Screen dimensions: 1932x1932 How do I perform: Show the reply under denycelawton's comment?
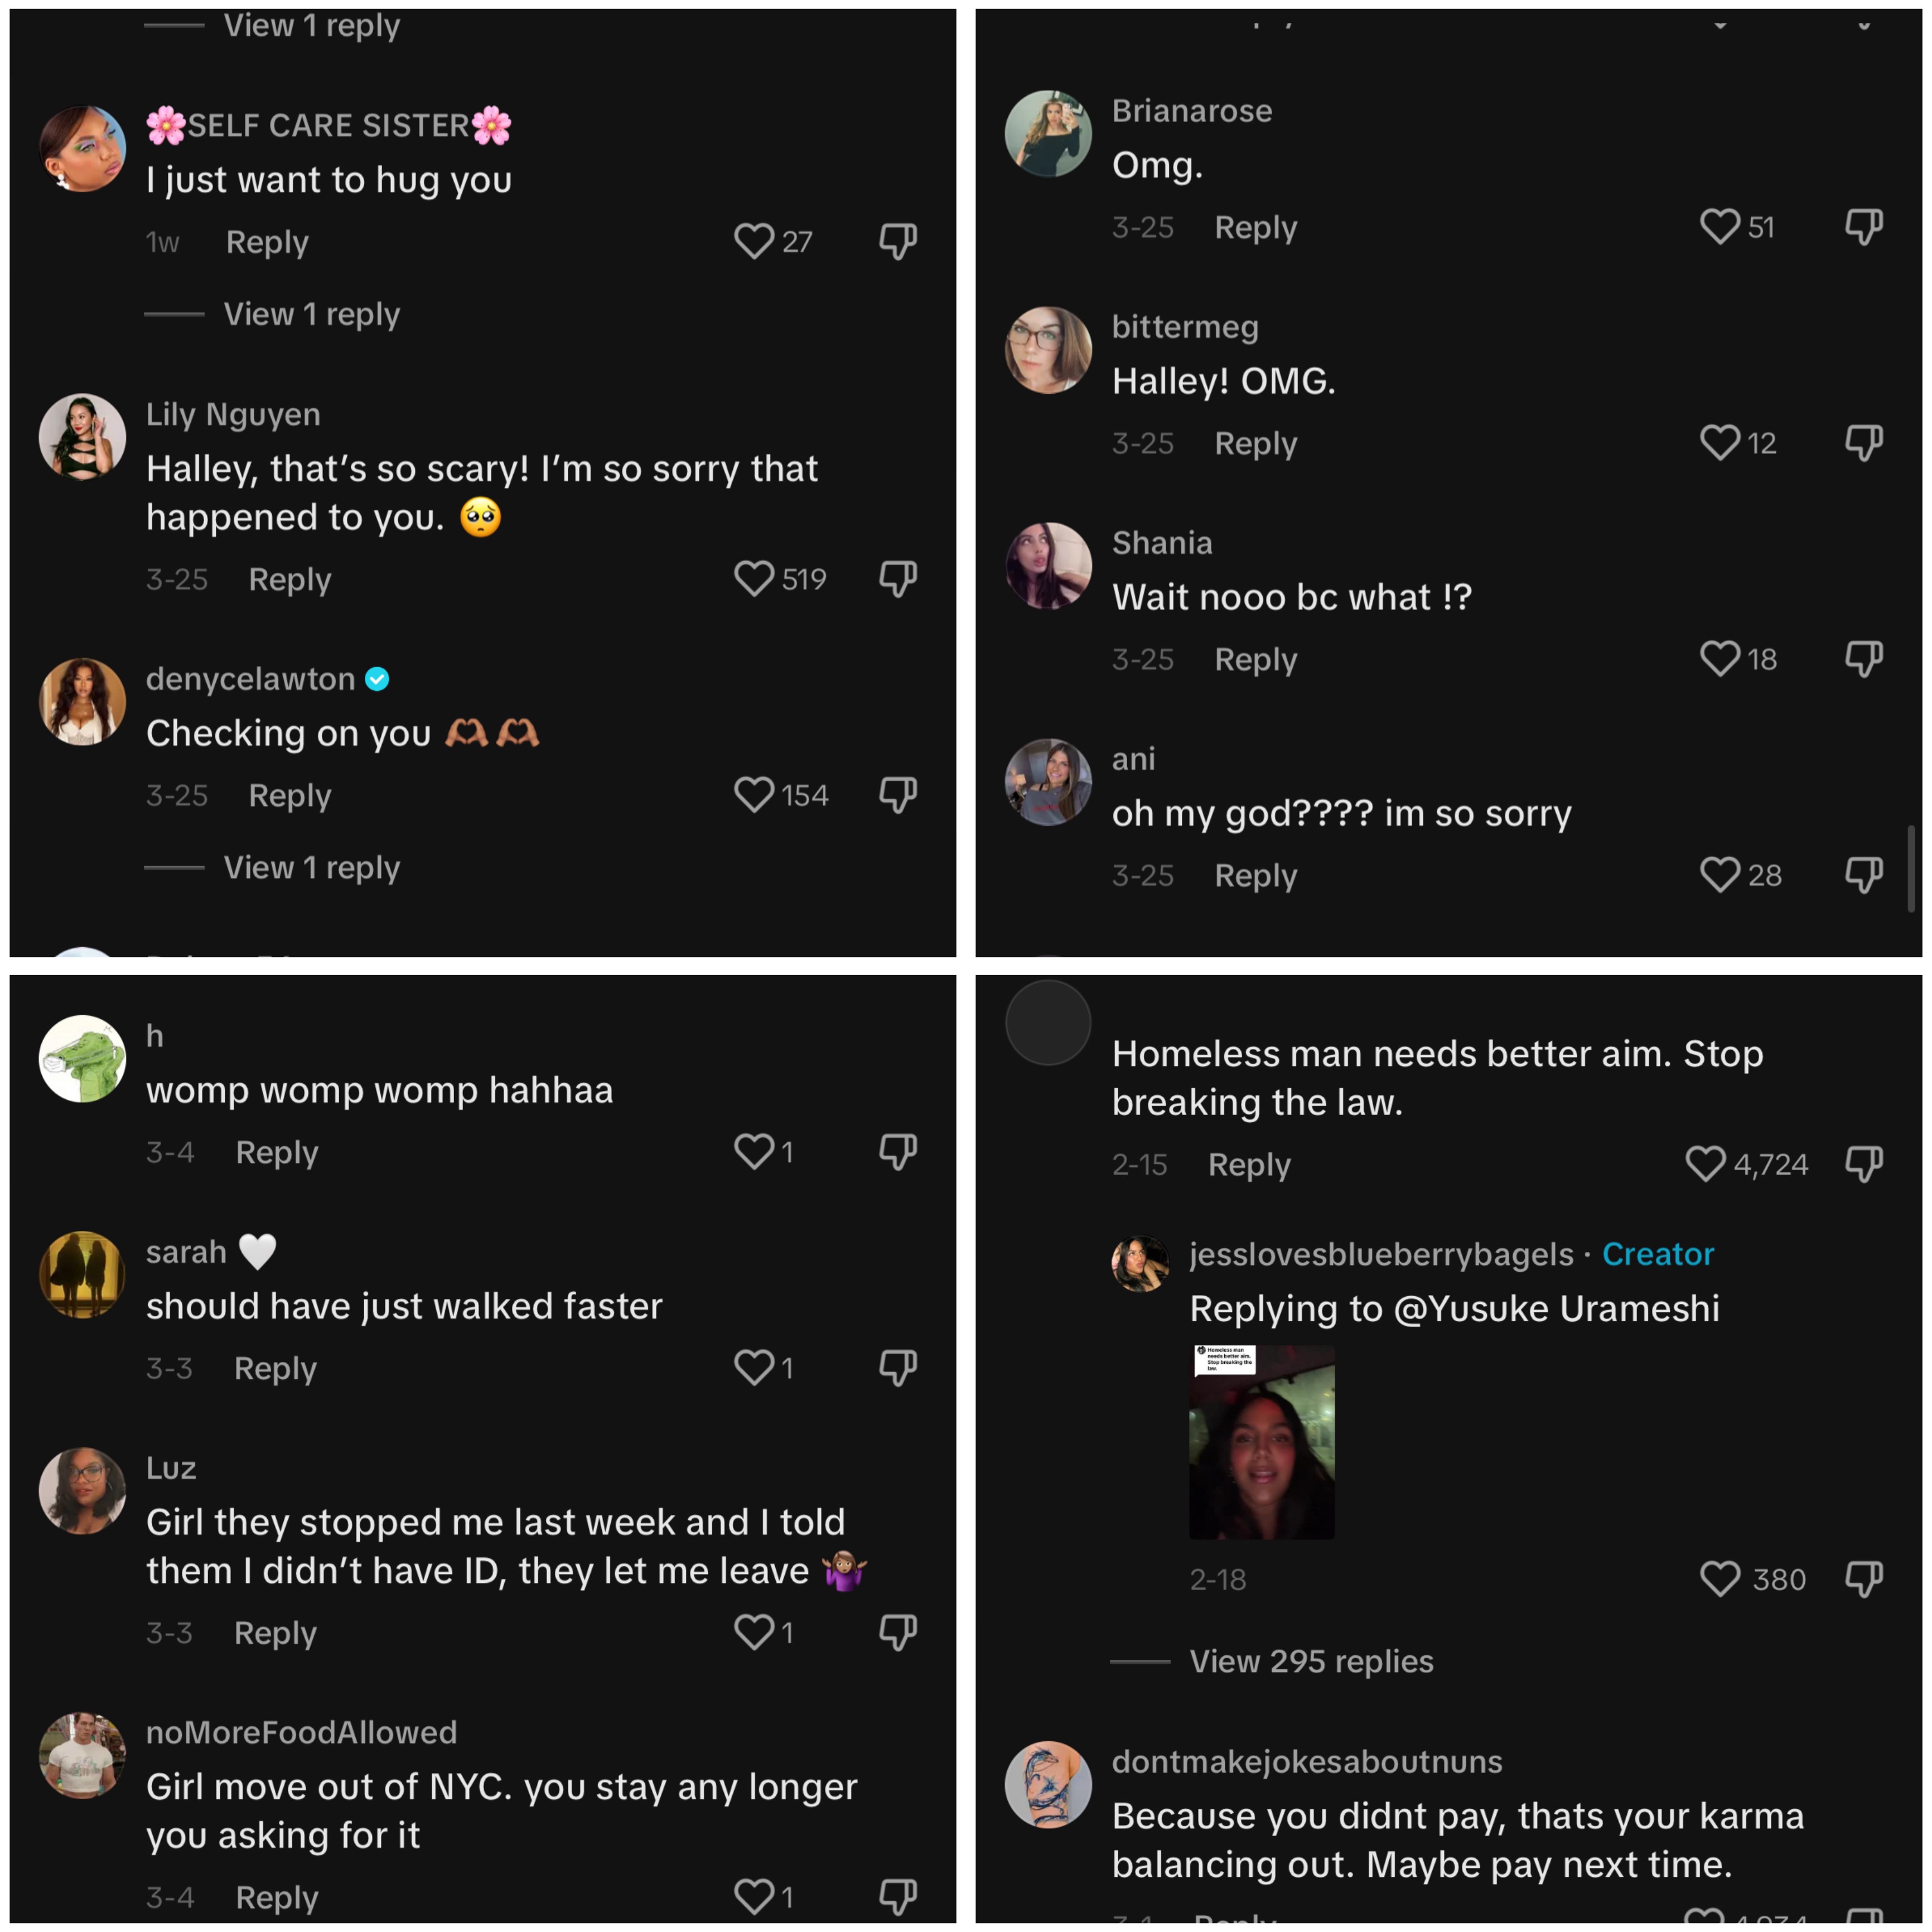tap(311, 867)
